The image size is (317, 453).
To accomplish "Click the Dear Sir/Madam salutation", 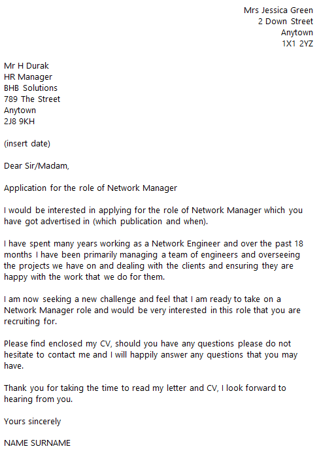I will 37,166.
